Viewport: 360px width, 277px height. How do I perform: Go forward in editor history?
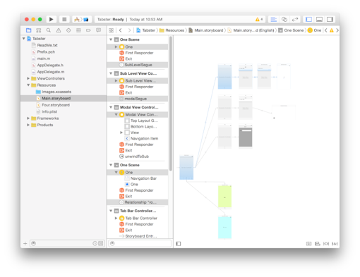coord(129,30)
